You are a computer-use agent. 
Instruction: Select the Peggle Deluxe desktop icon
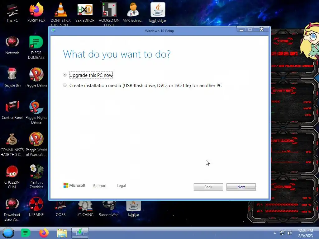coord(36,77)
